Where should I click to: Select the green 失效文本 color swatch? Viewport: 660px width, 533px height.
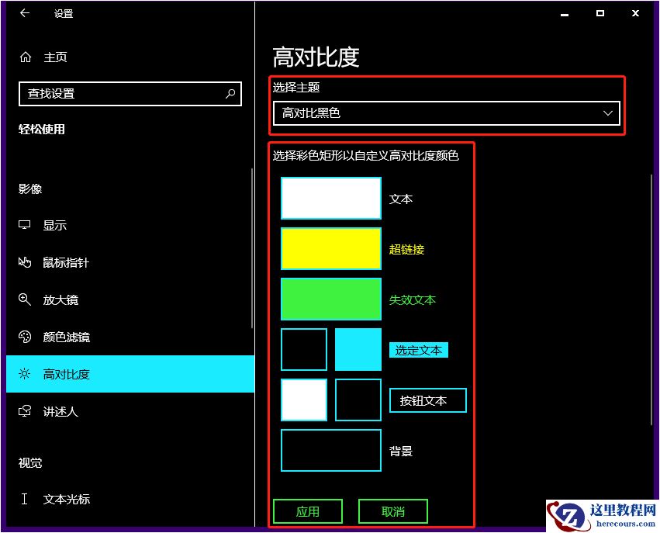pyautogui.click(x=330, y=299)
